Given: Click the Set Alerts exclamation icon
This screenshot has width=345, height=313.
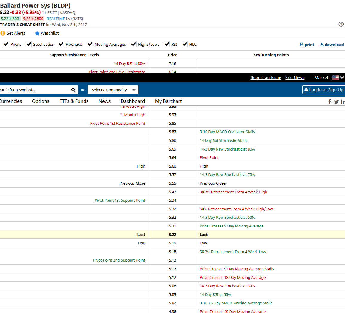Looking at the screenshot, I should pos(3,33).
